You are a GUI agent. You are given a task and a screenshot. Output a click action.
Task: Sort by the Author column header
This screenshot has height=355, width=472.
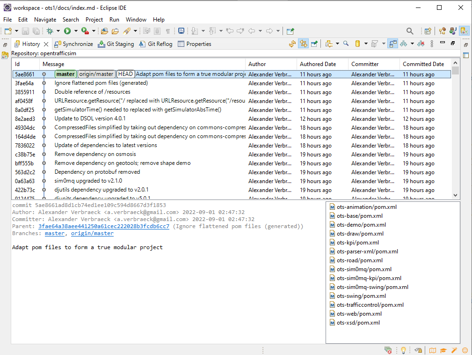point(271,64)
